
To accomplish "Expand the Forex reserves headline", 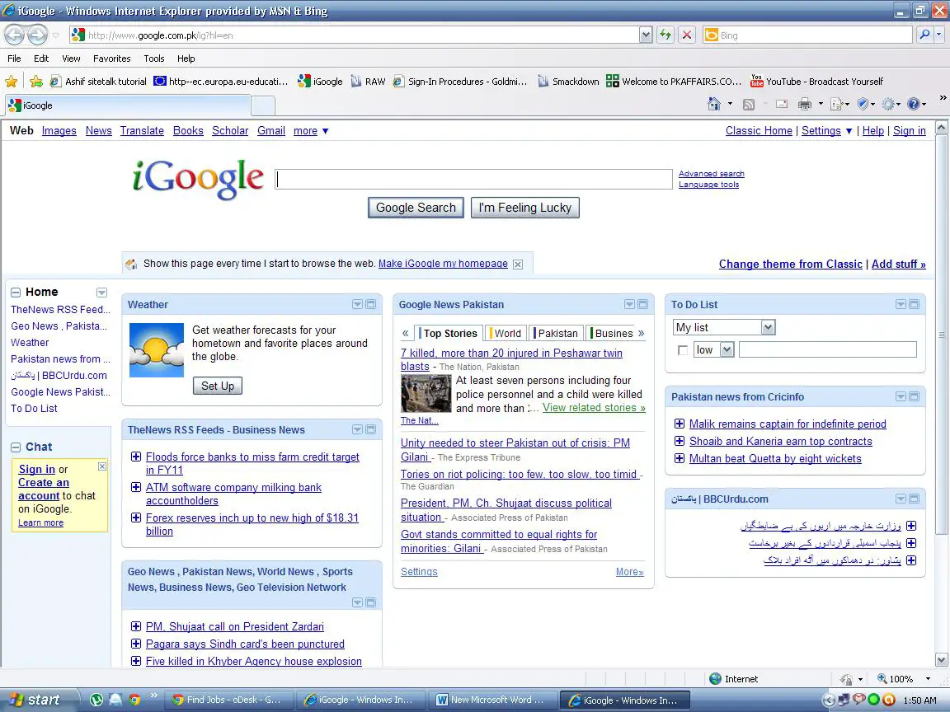I will click(x=136, y=517).
